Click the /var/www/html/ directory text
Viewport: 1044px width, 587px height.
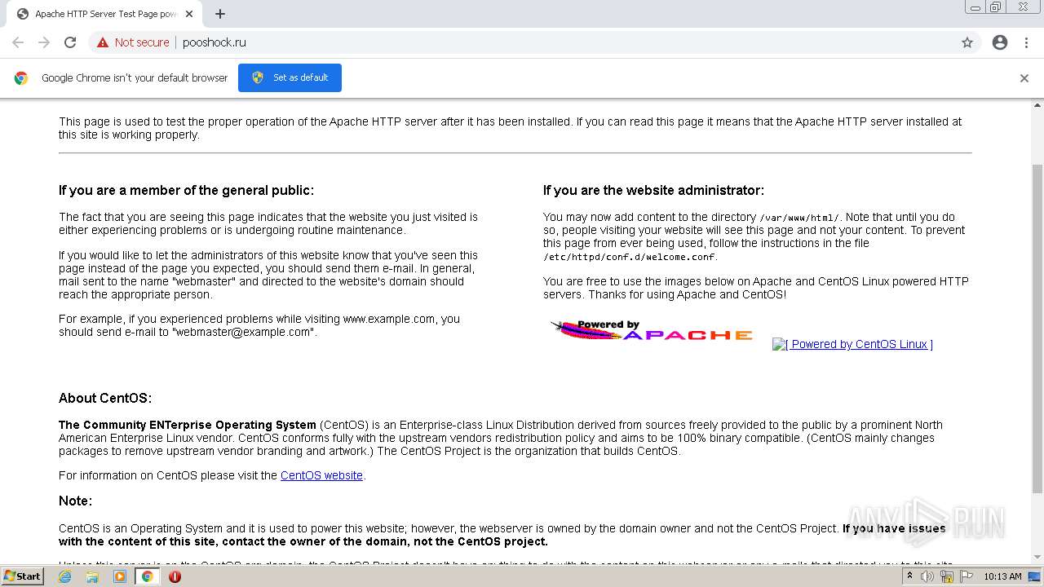[798, 218]
